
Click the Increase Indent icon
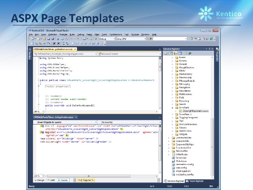click(58, 44)
